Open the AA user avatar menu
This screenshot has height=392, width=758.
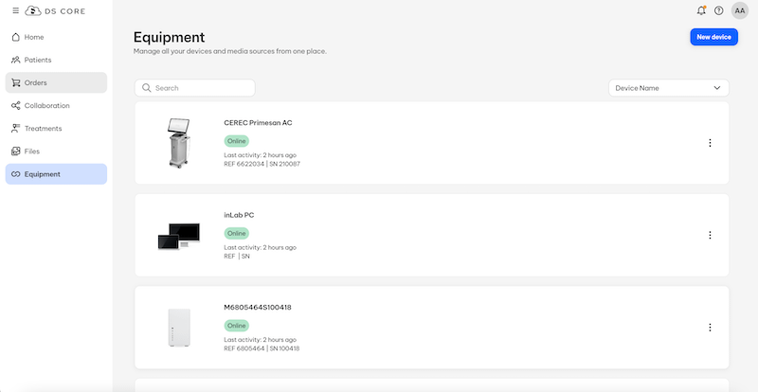(739, 10)
